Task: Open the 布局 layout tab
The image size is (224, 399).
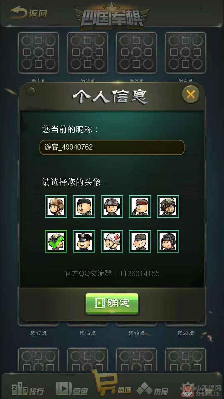Action: click(x=152, y=389)
